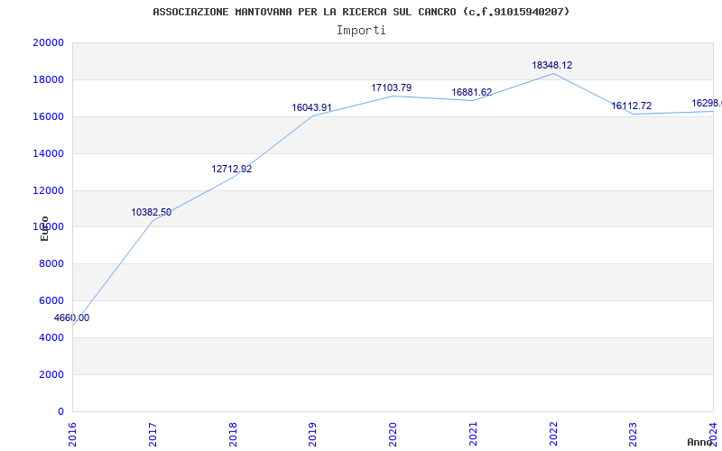722x451 pixels.
Task: Click x-axis year 2021
Action: coord(473,435)
